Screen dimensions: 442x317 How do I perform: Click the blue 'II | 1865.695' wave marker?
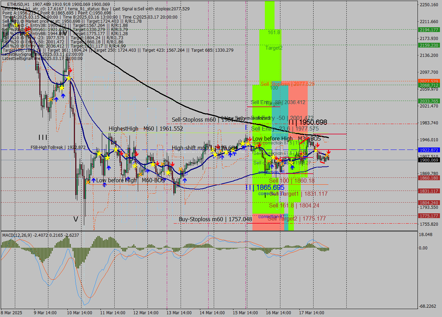pyautogui.click(x=265, y=187)
